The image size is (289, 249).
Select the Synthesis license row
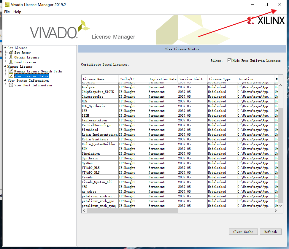click(x=180, y=158)
